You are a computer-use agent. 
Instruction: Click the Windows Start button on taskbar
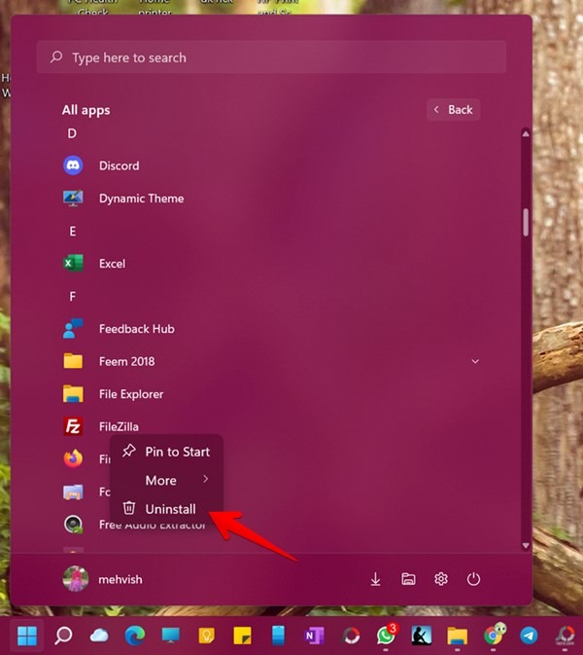tap(27, 636)
